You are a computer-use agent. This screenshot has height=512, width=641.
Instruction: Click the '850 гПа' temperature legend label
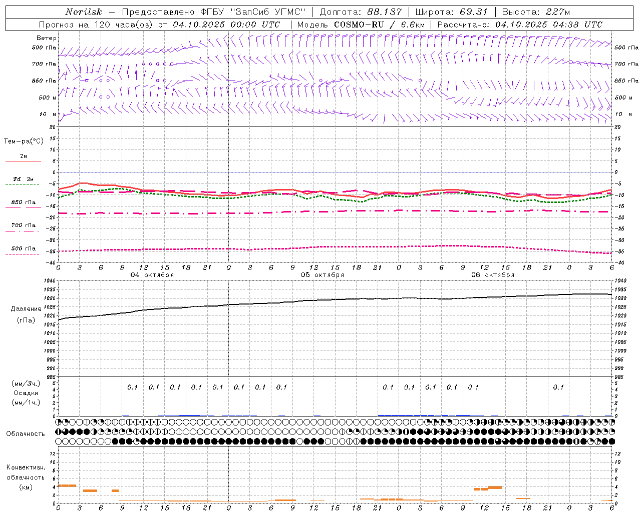pyautogui.click(x=23, y=202)
